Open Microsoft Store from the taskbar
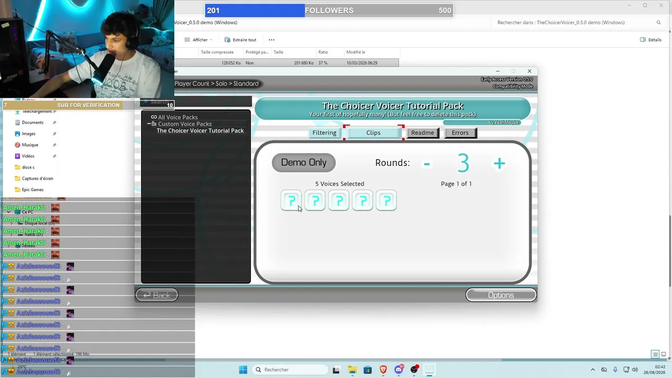This screenshot has width=672, height=378. (367, 370)
